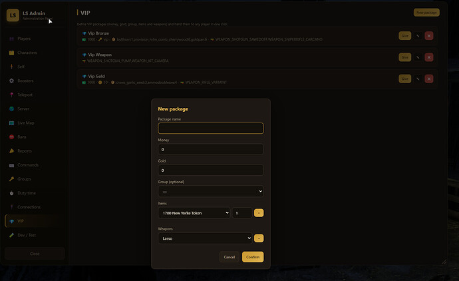Click the 'Vip Bronze' package name
This screenshot has height=281, width=459.
[98, 33]
